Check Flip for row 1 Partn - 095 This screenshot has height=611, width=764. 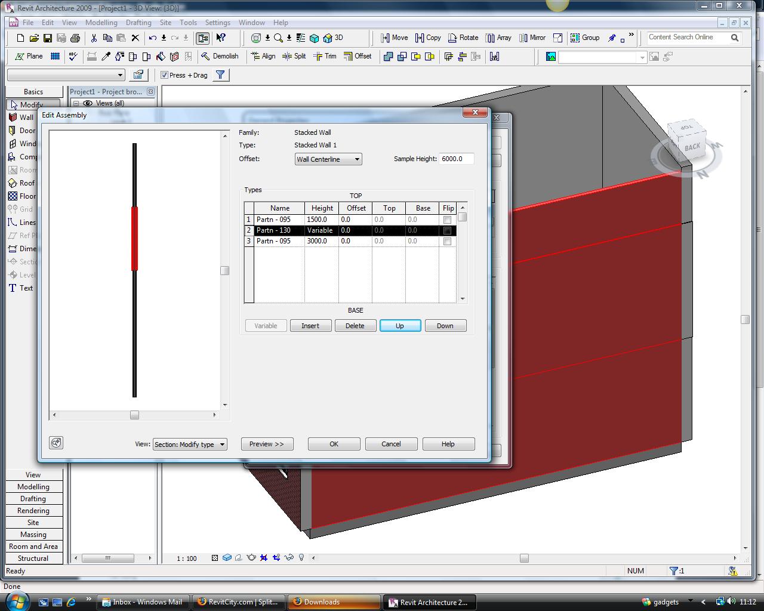pos(447,220)
